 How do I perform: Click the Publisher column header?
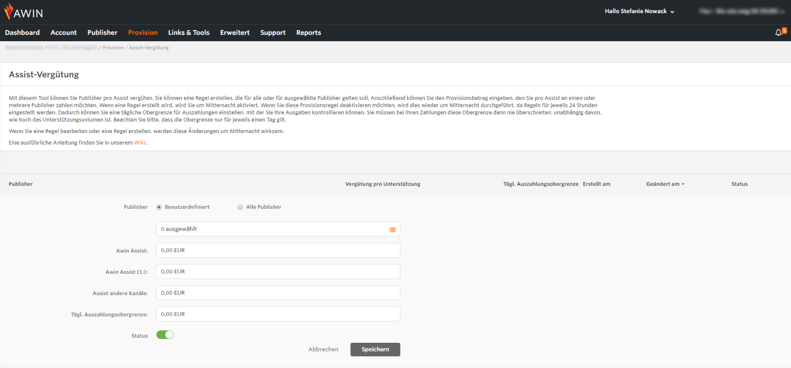click(20, 184)
